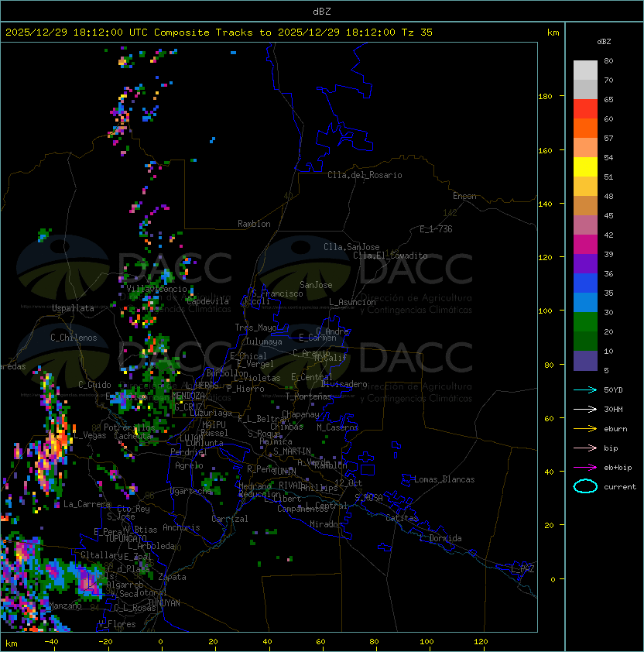
Task: Click the 'TUNUYAN' map label
Action: click(x=164, y=603)
